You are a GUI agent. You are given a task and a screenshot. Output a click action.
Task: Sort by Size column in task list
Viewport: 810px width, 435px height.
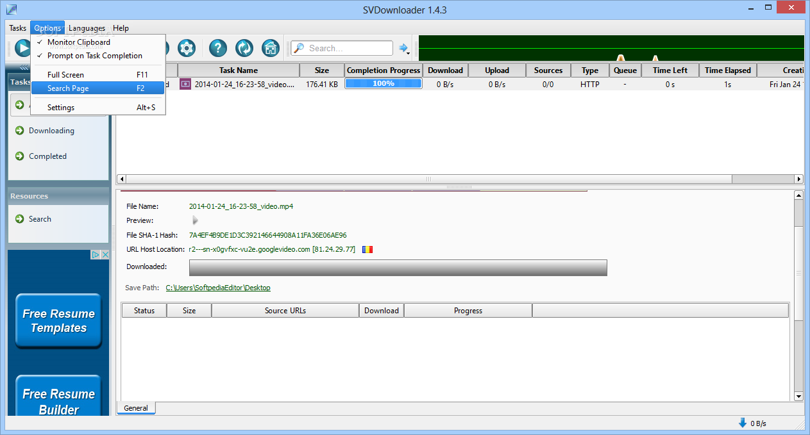[322, 70]
